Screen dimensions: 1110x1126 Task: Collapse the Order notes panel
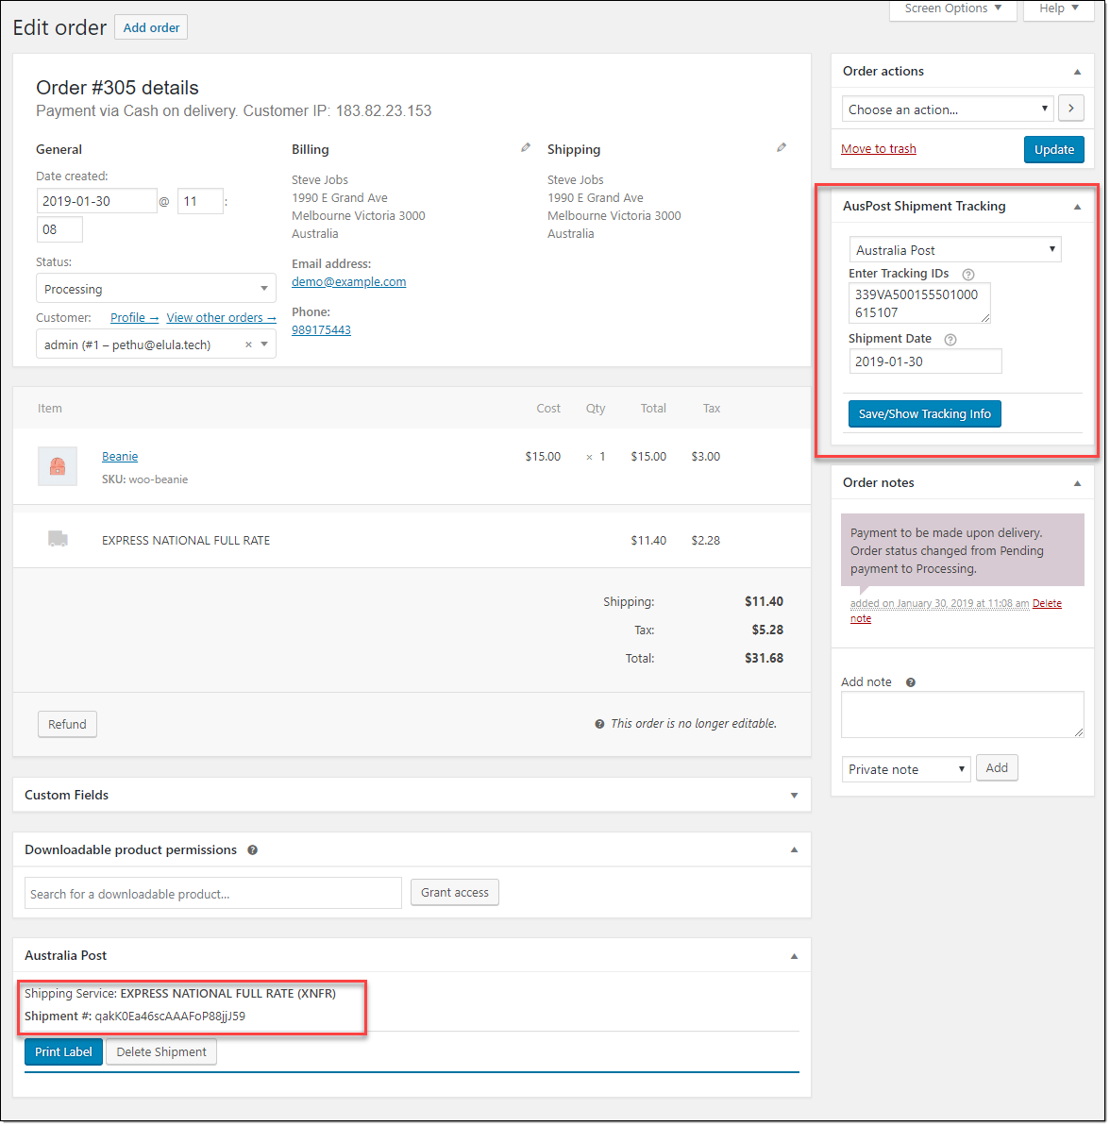click(1077, 483)
